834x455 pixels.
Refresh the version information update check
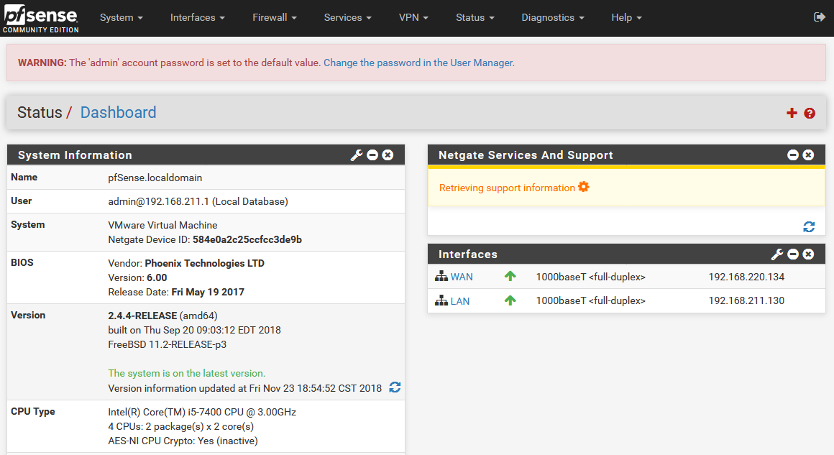pos(395,387)
